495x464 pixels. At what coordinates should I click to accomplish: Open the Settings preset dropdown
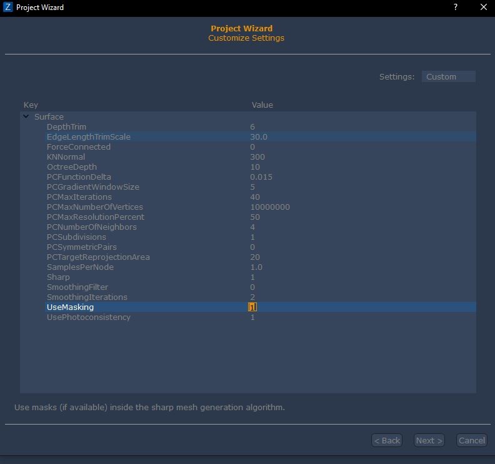(448, 76)
